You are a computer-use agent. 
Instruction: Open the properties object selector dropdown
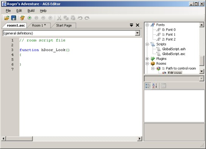202,79
